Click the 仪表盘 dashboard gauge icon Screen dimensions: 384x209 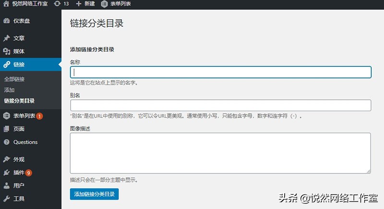coord(7,21)
